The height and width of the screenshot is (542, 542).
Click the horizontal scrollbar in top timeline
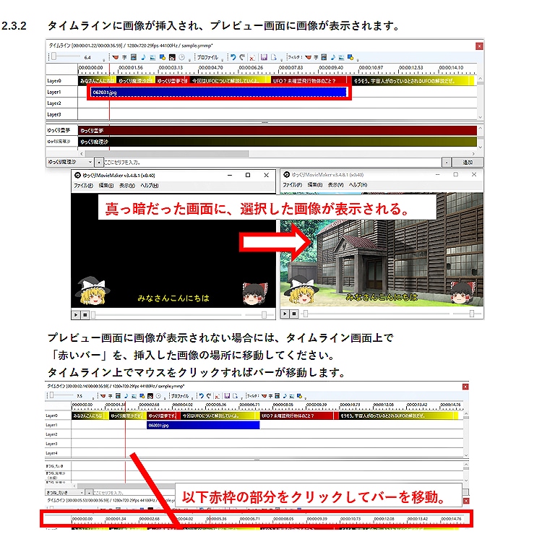[167, 153]
